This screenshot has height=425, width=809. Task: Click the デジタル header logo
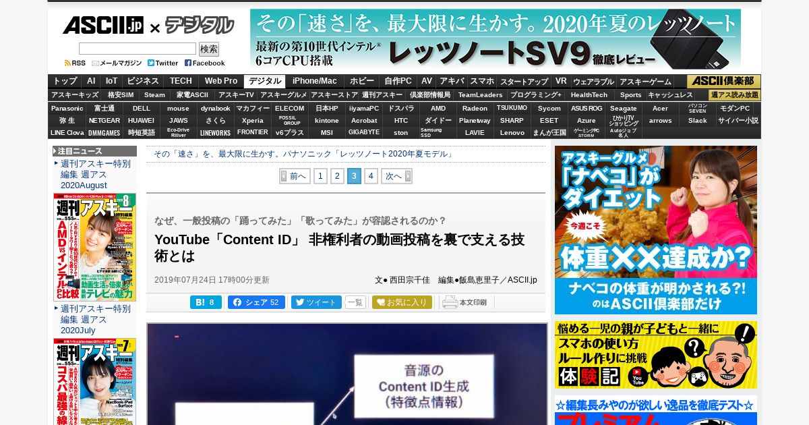click(200, 26)
